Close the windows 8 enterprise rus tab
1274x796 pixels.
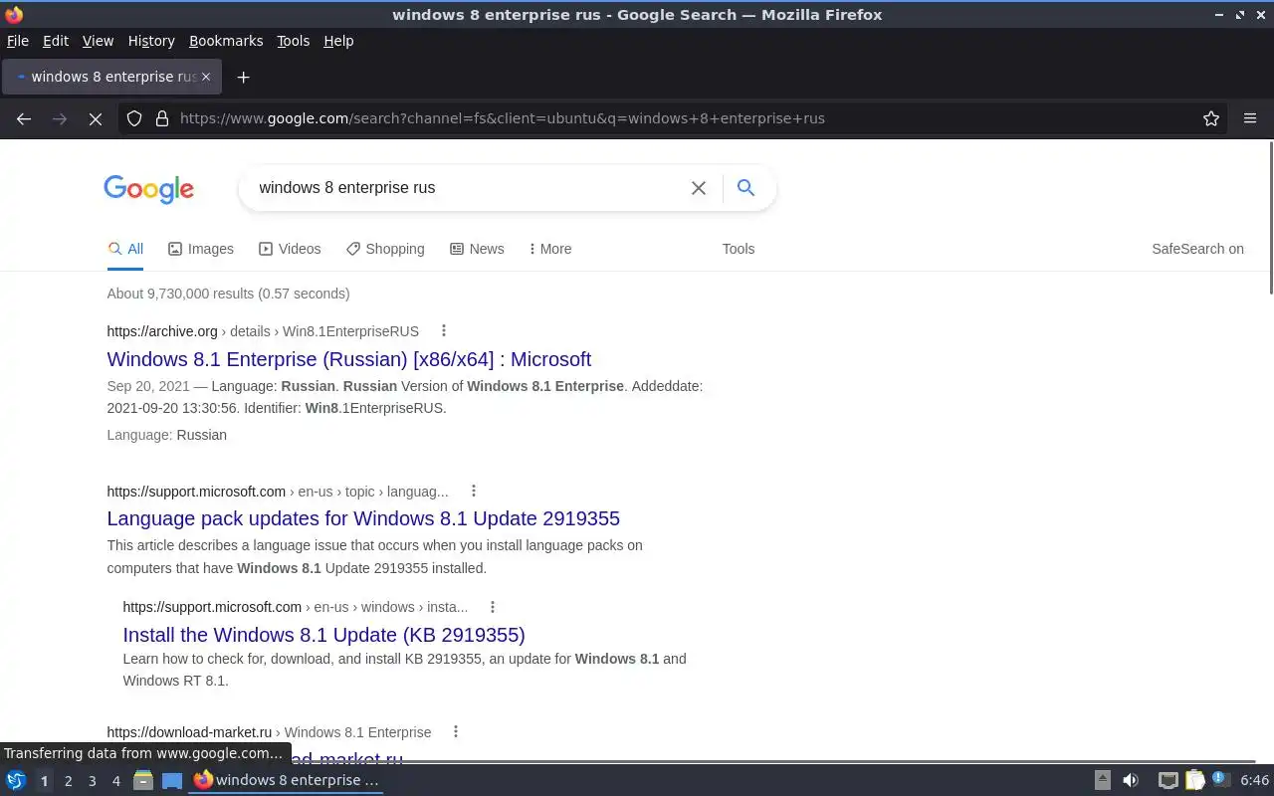pos(206,77)
